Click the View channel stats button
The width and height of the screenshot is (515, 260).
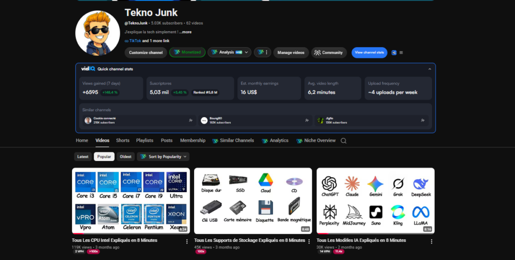pyautogui.click(x=369, y=52)
